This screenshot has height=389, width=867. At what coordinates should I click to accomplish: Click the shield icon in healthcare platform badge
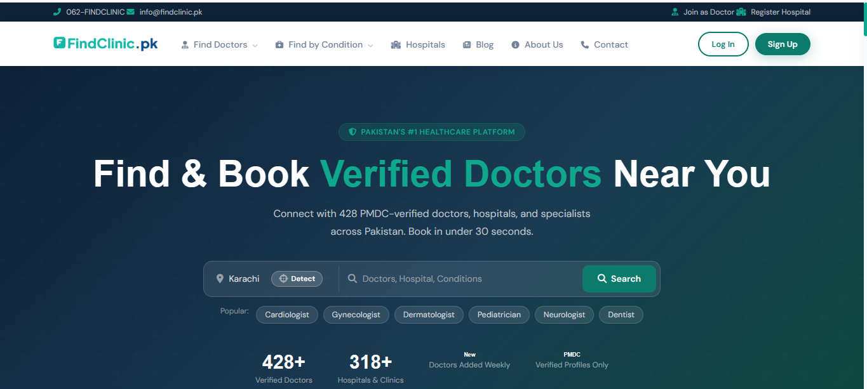pos(353,132)
